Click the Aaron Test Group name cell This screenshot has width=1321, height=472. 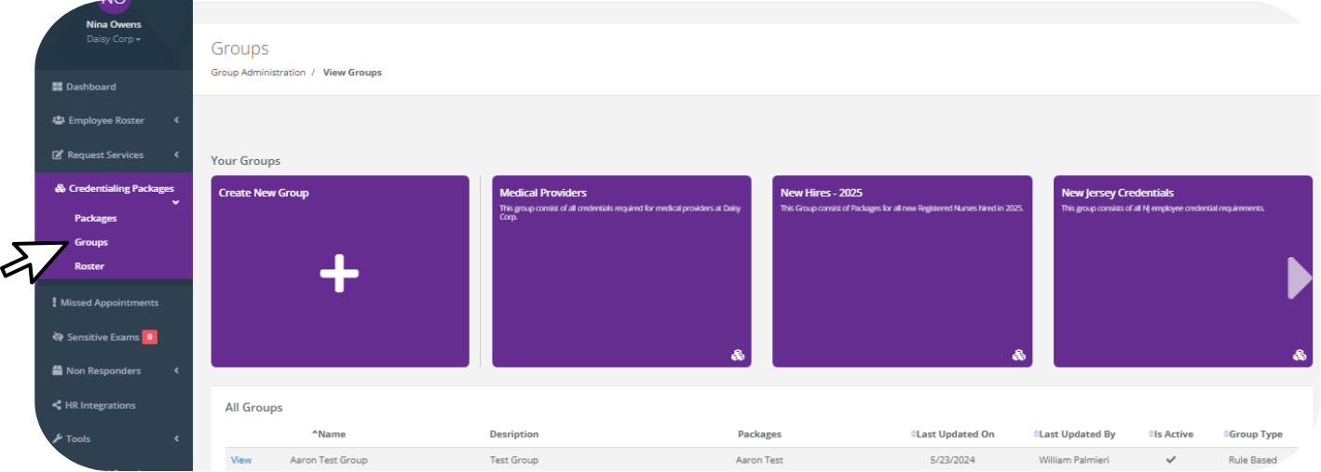(x=329, y=460)
